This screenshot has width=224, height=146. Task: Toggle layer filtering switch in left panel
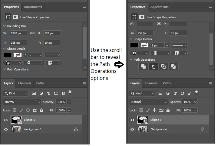(70, 93)
